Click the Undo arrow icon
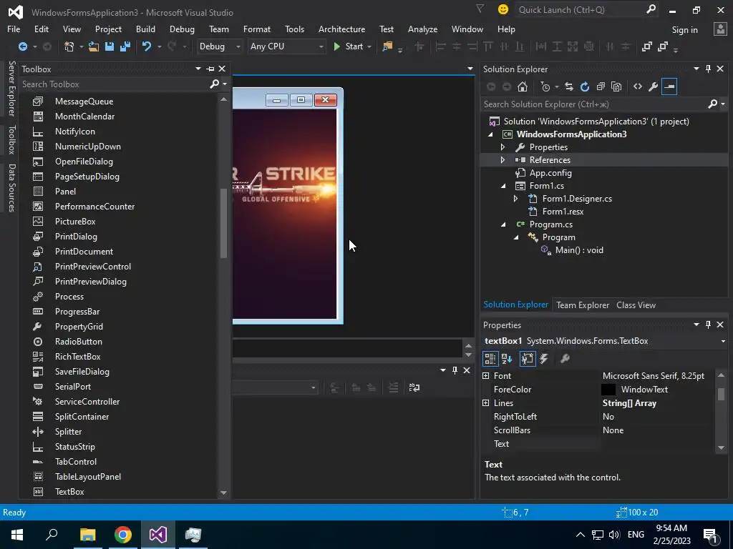733x549 pixels. (x=147, y=46)
